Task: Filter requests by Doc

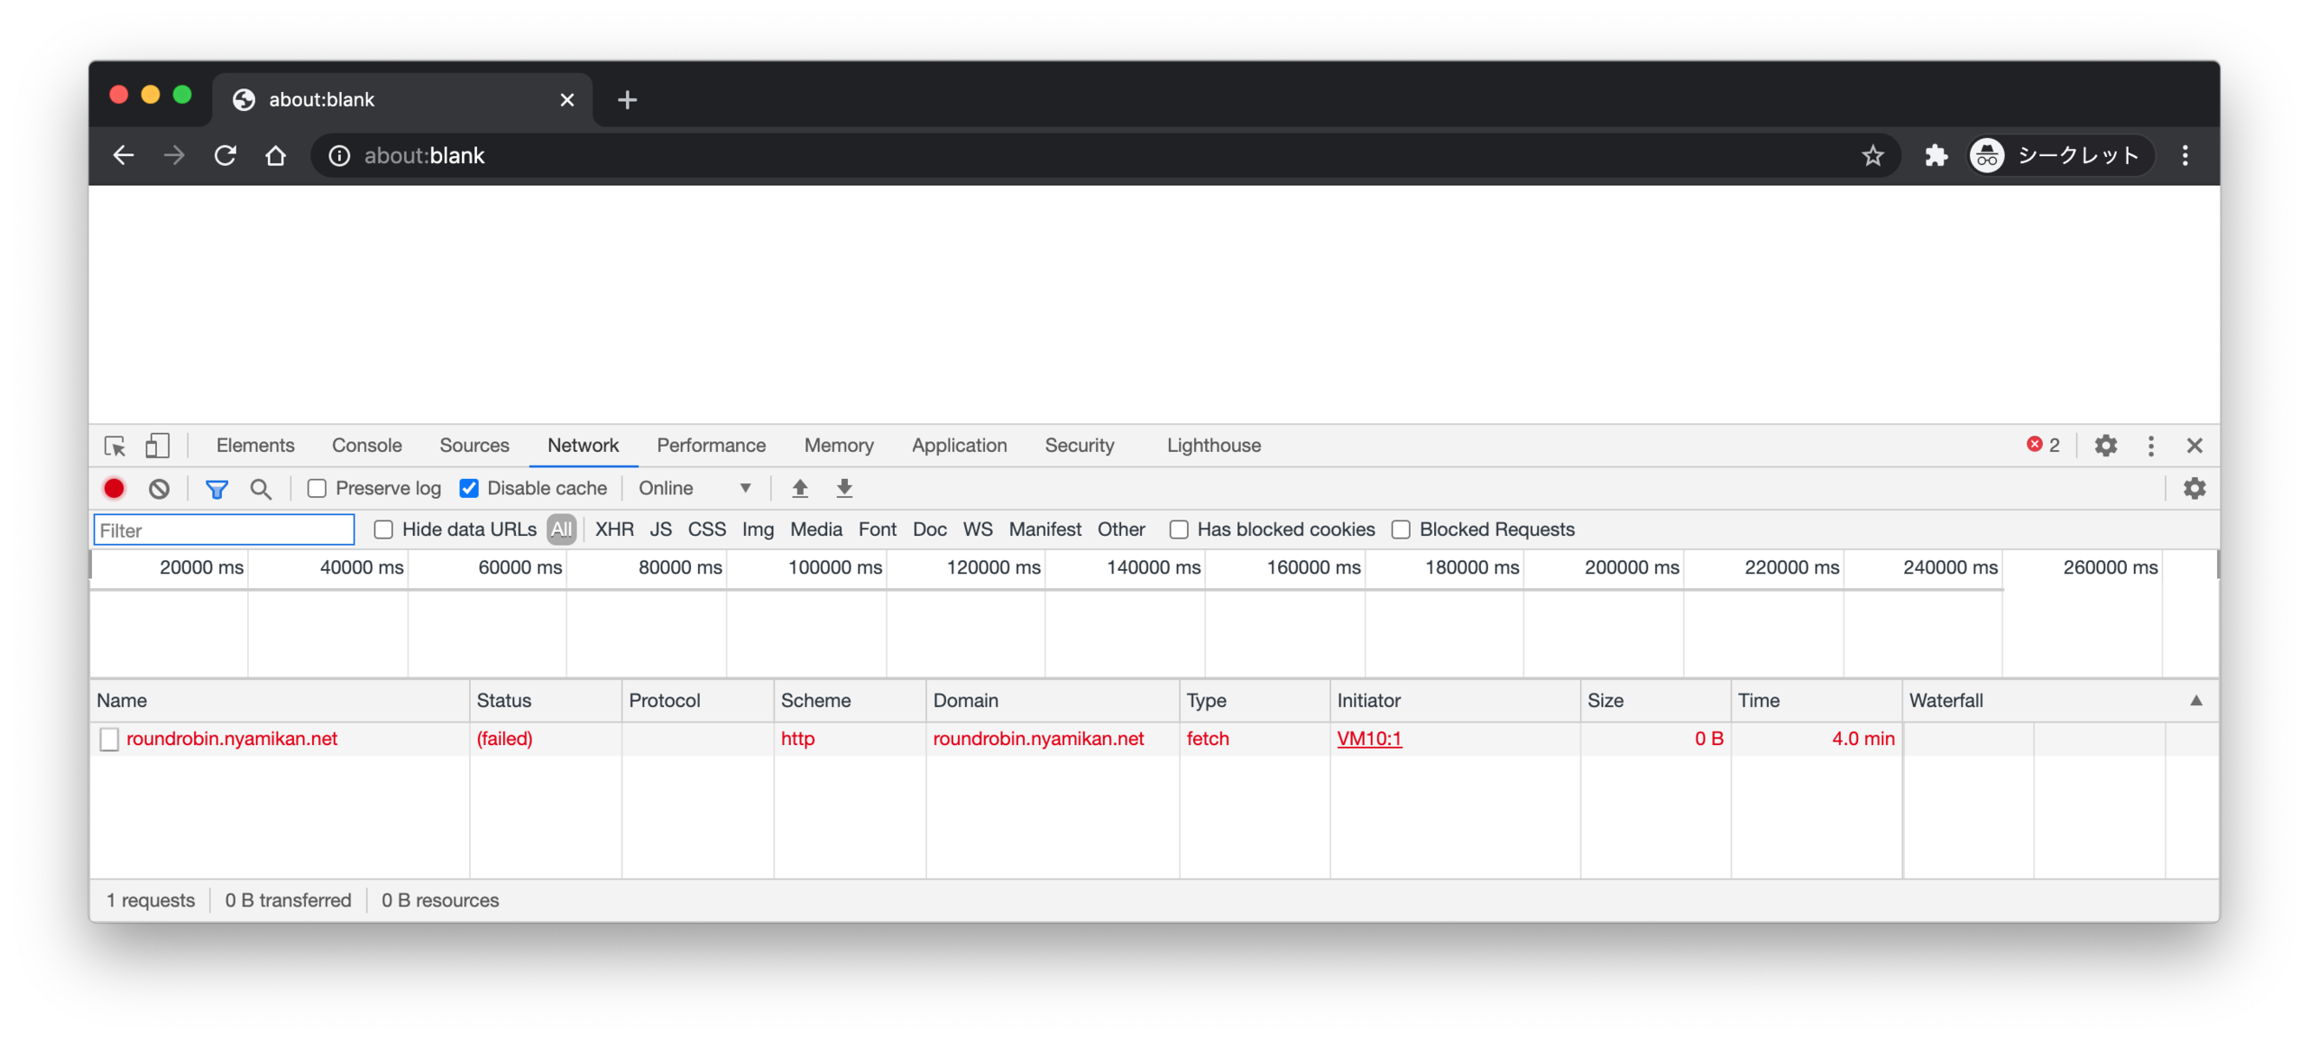Action: click(x=929, y=529)
